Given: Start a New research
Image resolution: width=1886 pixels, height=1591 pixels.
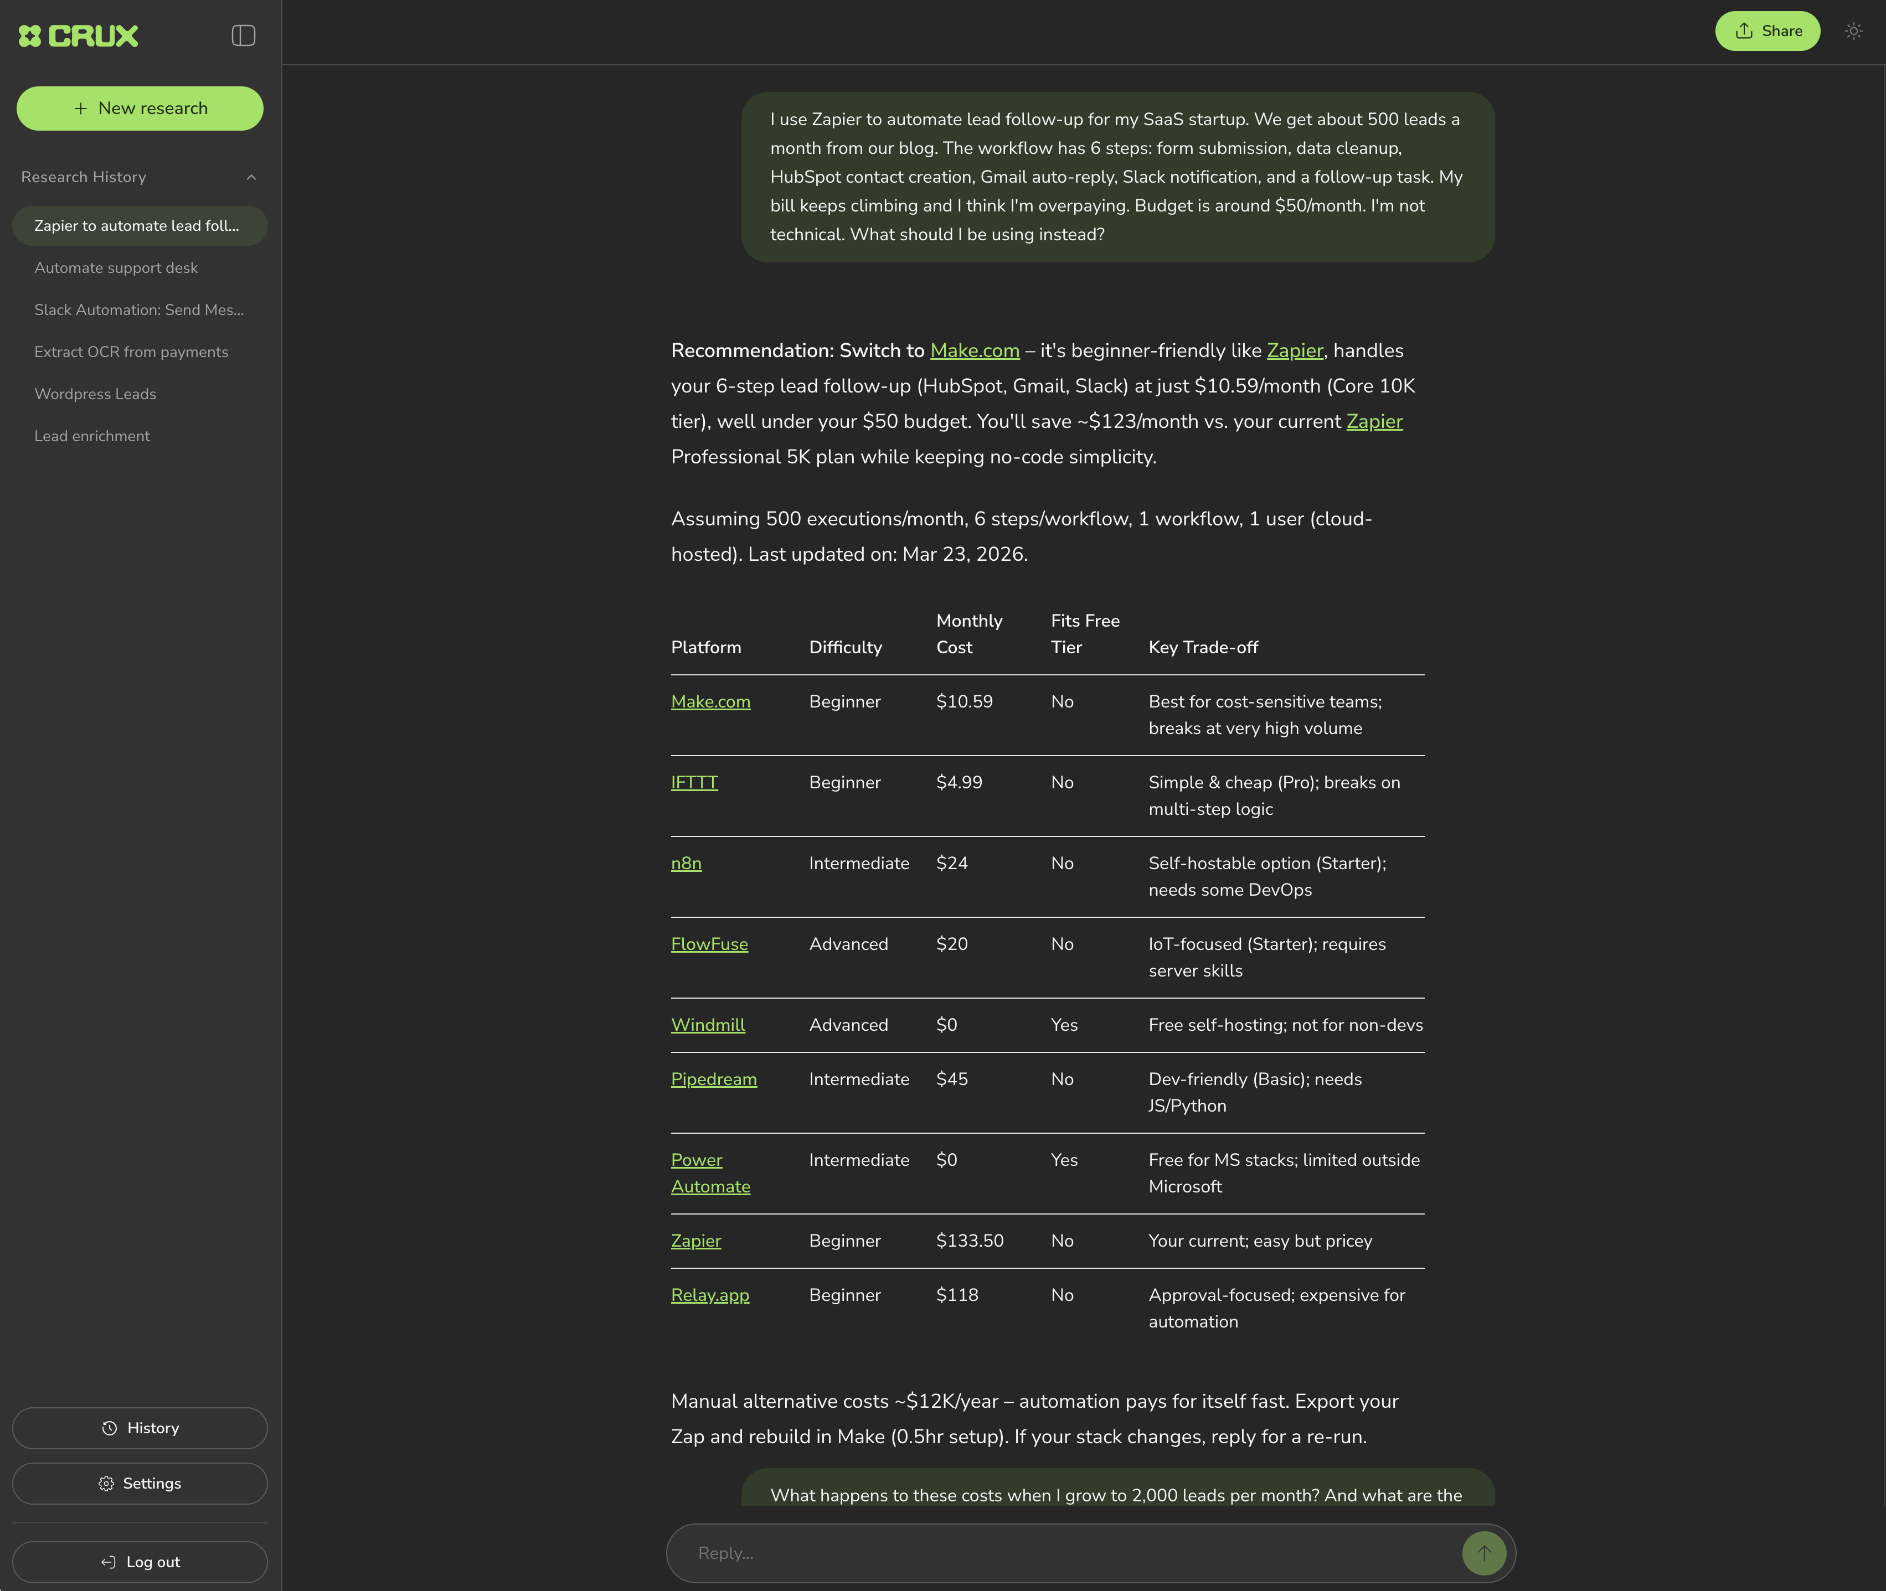Looking at the screenshot, I should [x=140, y=109].
